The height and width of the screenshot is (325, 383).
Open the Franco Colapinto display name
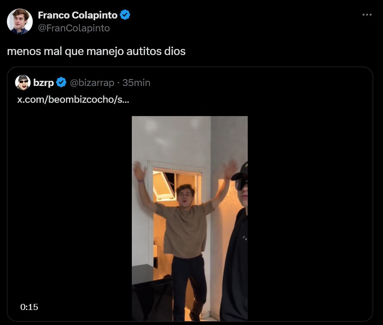78,15
